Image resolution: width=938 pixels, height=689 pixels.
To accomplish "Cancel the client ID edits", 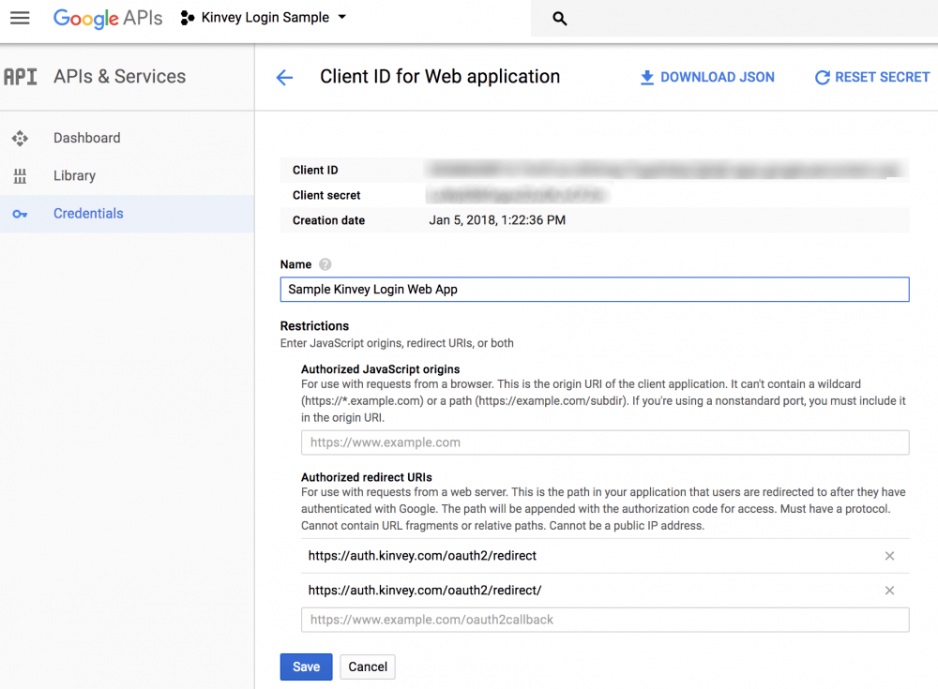I will 367,667.
